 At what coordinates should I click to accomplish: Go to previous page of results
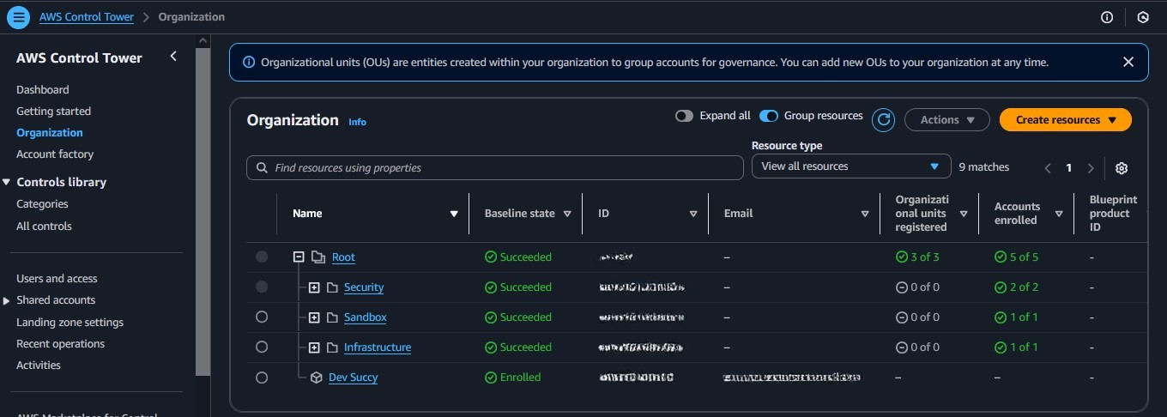pos(1048,168)
